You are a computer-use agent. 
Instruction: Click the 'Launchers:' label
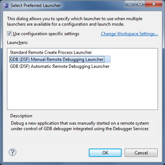coord(17,43)
